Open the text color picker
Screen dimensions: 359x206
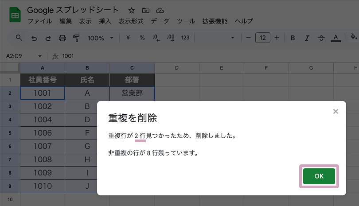click(336, 38)
